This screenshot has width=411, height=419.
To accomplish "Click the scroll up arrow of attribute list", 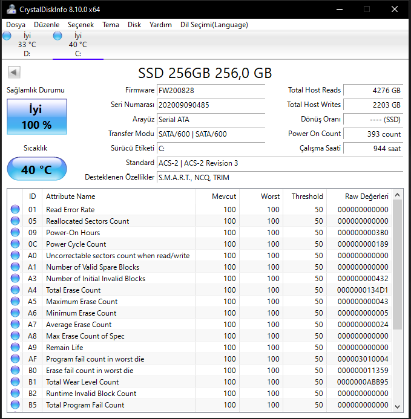I will click(397, 195).
